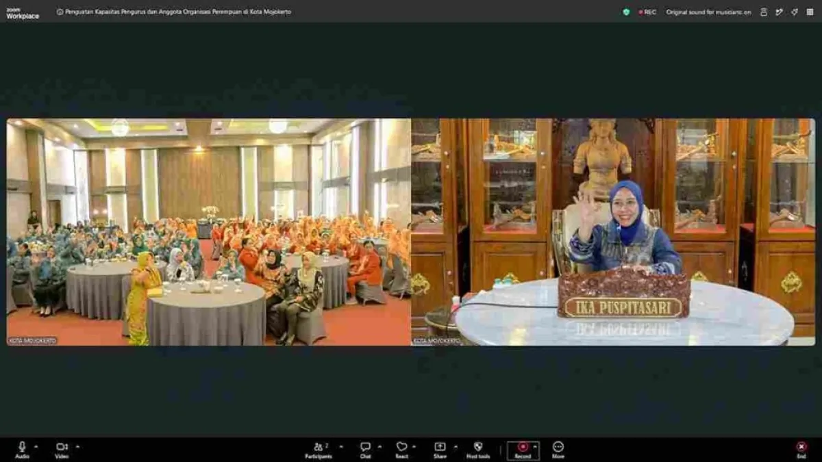Screen dimensions: 822x462
Task: Select the meeting hall video tile
Action: [209, 232]
